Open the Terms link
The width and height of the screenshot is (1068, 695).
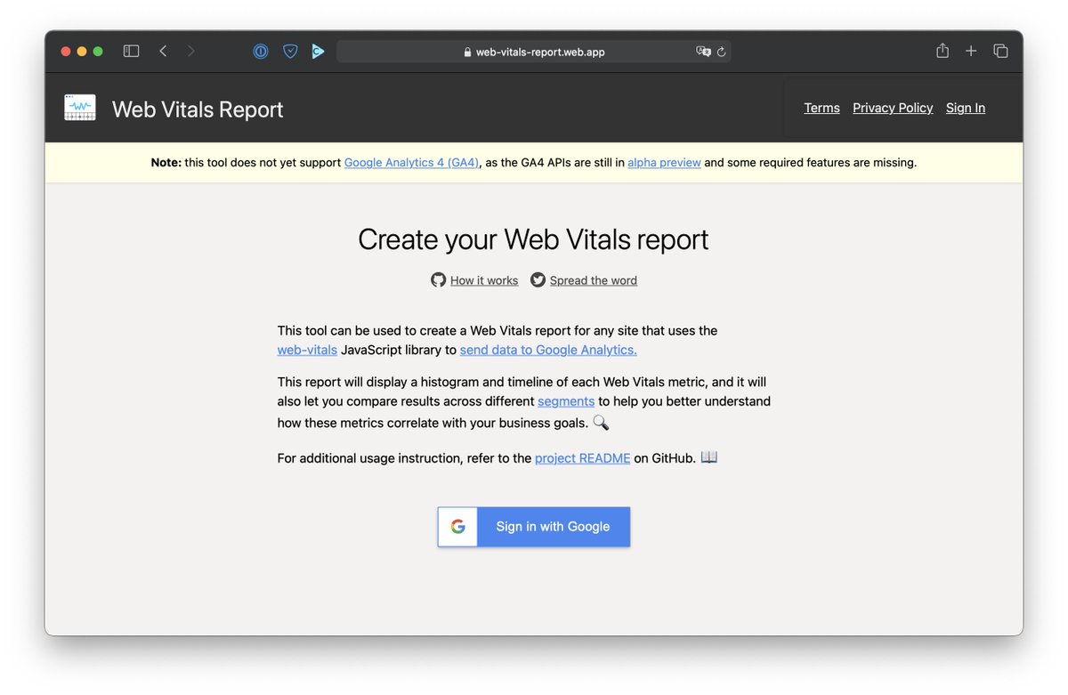pos(821,108)
